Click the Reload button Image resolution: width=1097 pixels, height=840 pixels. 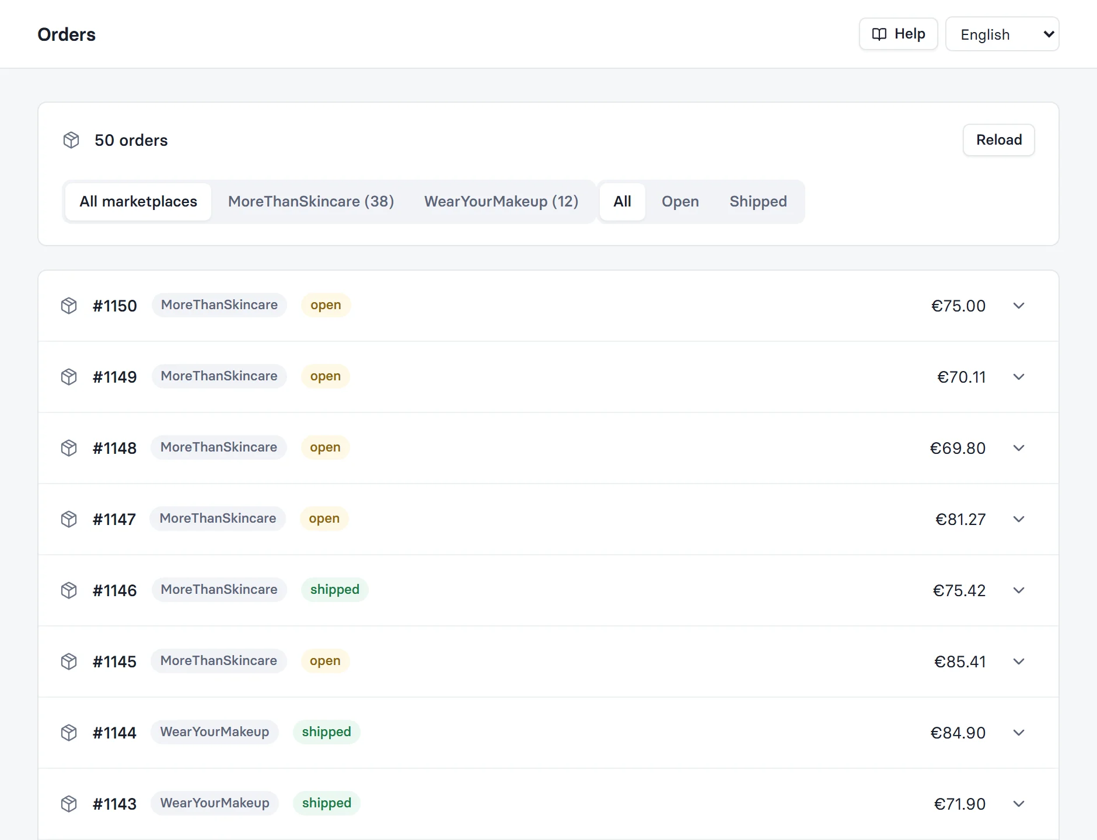[999, 140]
